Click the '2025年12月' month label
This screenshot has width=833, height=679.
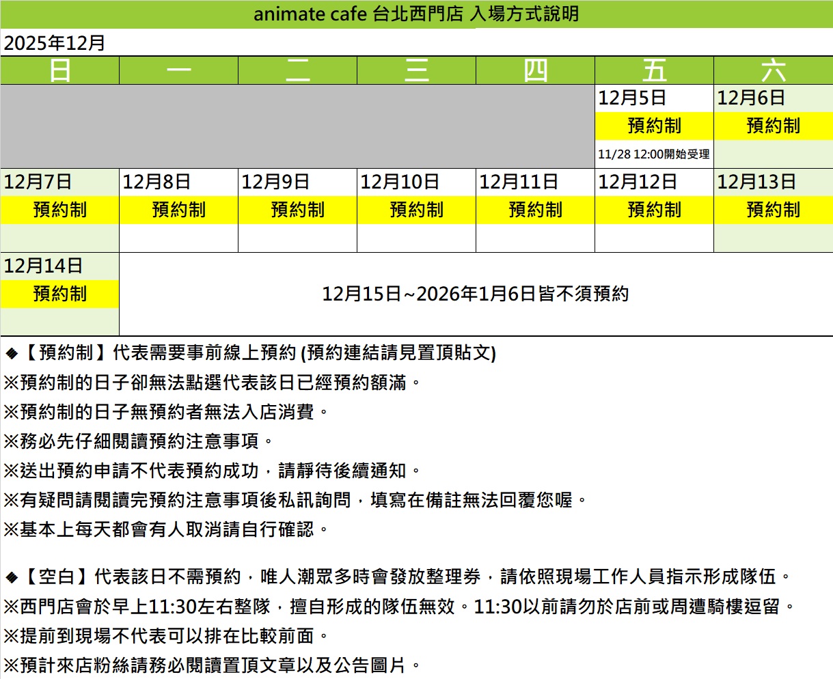tap(55, 43)
